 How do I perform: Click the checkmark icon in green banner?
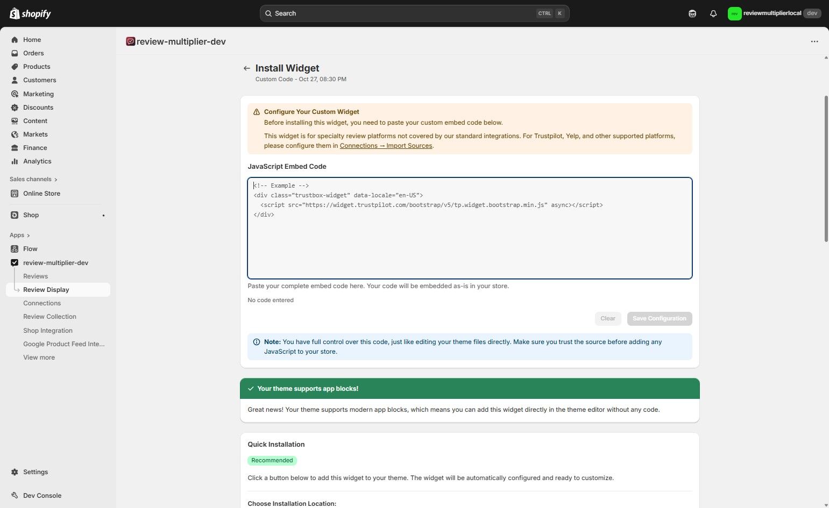251,389
